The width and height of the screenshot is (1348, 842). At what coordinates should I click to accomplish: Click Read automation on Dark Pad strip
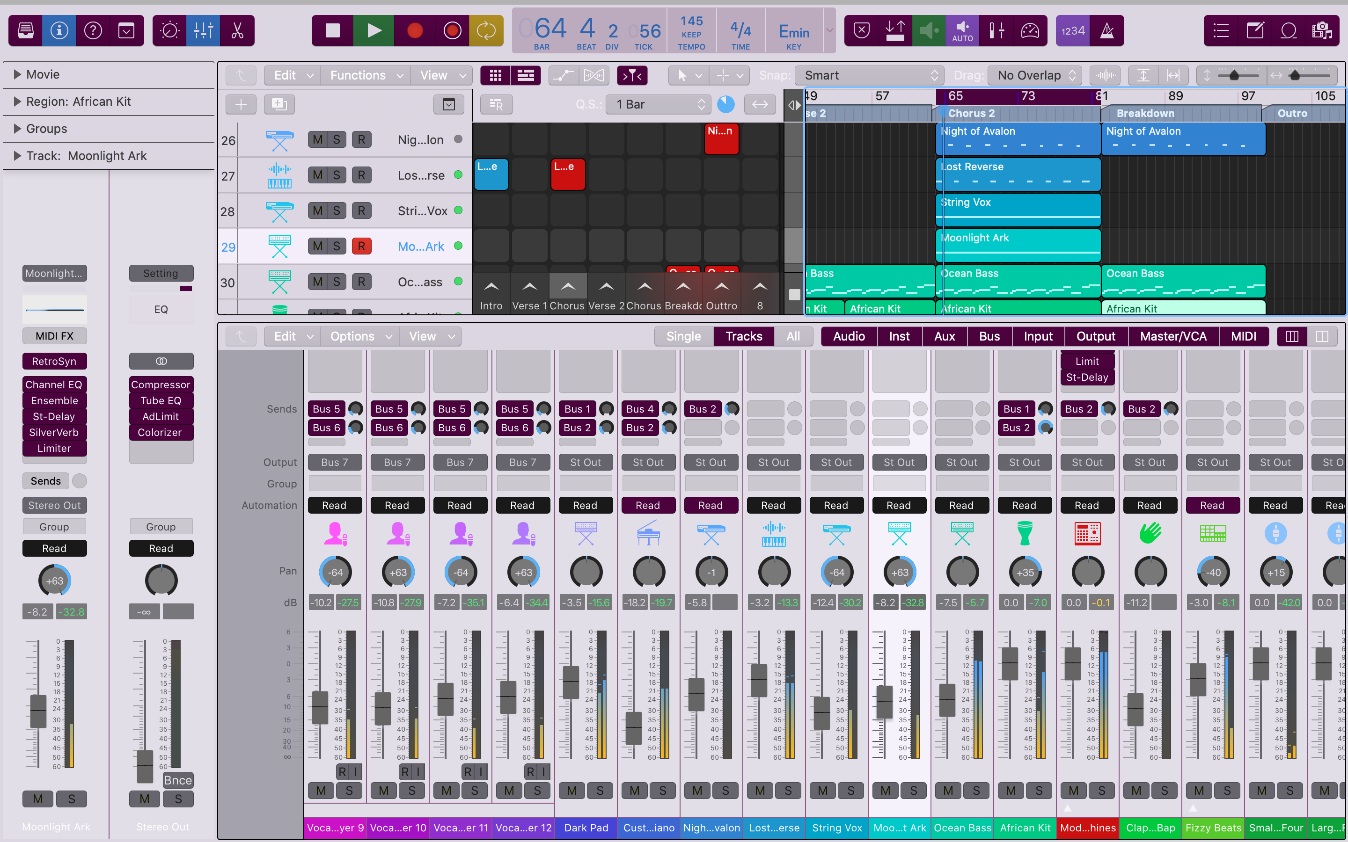585,505
